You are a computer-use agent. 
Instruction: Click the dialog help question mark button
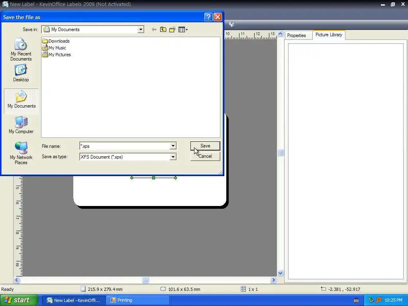point(208,17)
